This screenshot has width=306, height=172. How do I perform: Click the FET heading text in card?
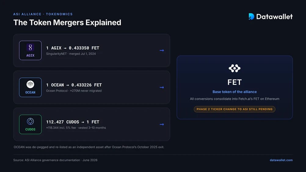(235, 82)
